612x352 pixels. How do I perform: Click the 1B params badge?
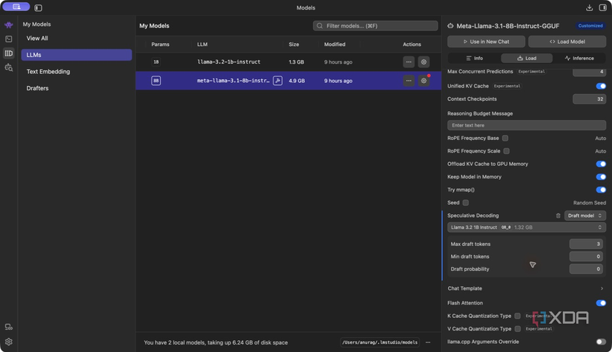click(x=156, y=62)
